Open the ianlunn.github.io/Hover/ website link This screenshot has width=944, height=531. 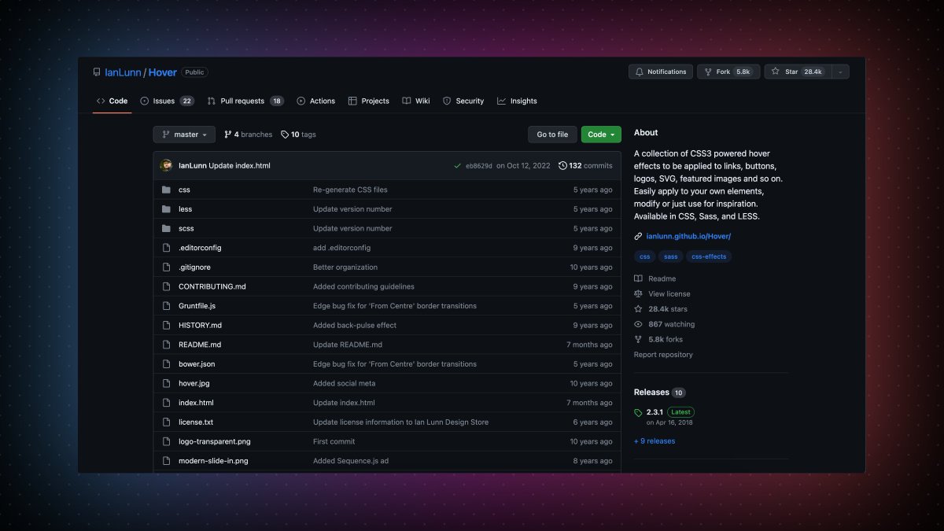[x=688, y=236]
